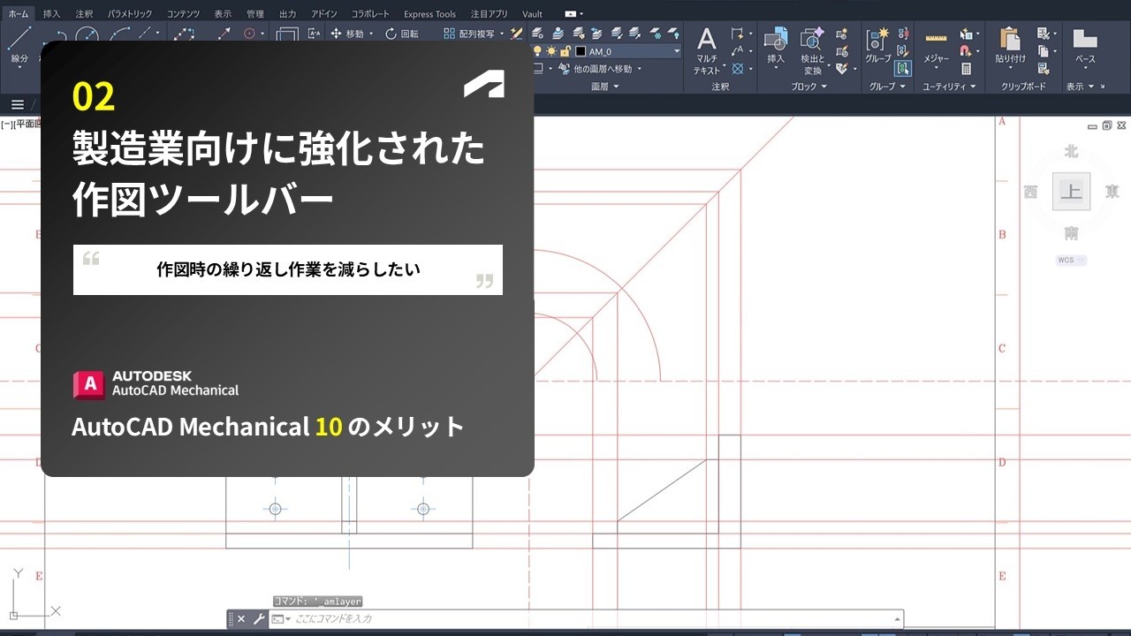The height and width of the screenshot is (636, 1131).
Task: Click the copy icon in クリップボード panel
Action: (1043, 51)
